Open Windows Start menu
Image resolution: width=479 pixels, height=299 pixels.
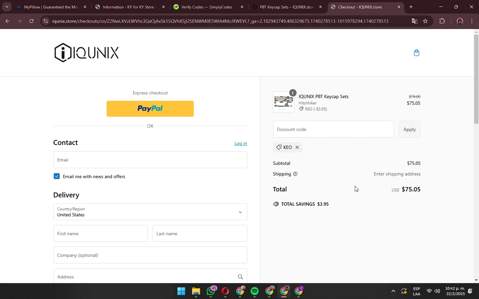181,291
